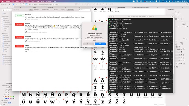The image size is (189, 106).
Task: Click the GitHub icon under RoboFab
Action: coord(26,41)
